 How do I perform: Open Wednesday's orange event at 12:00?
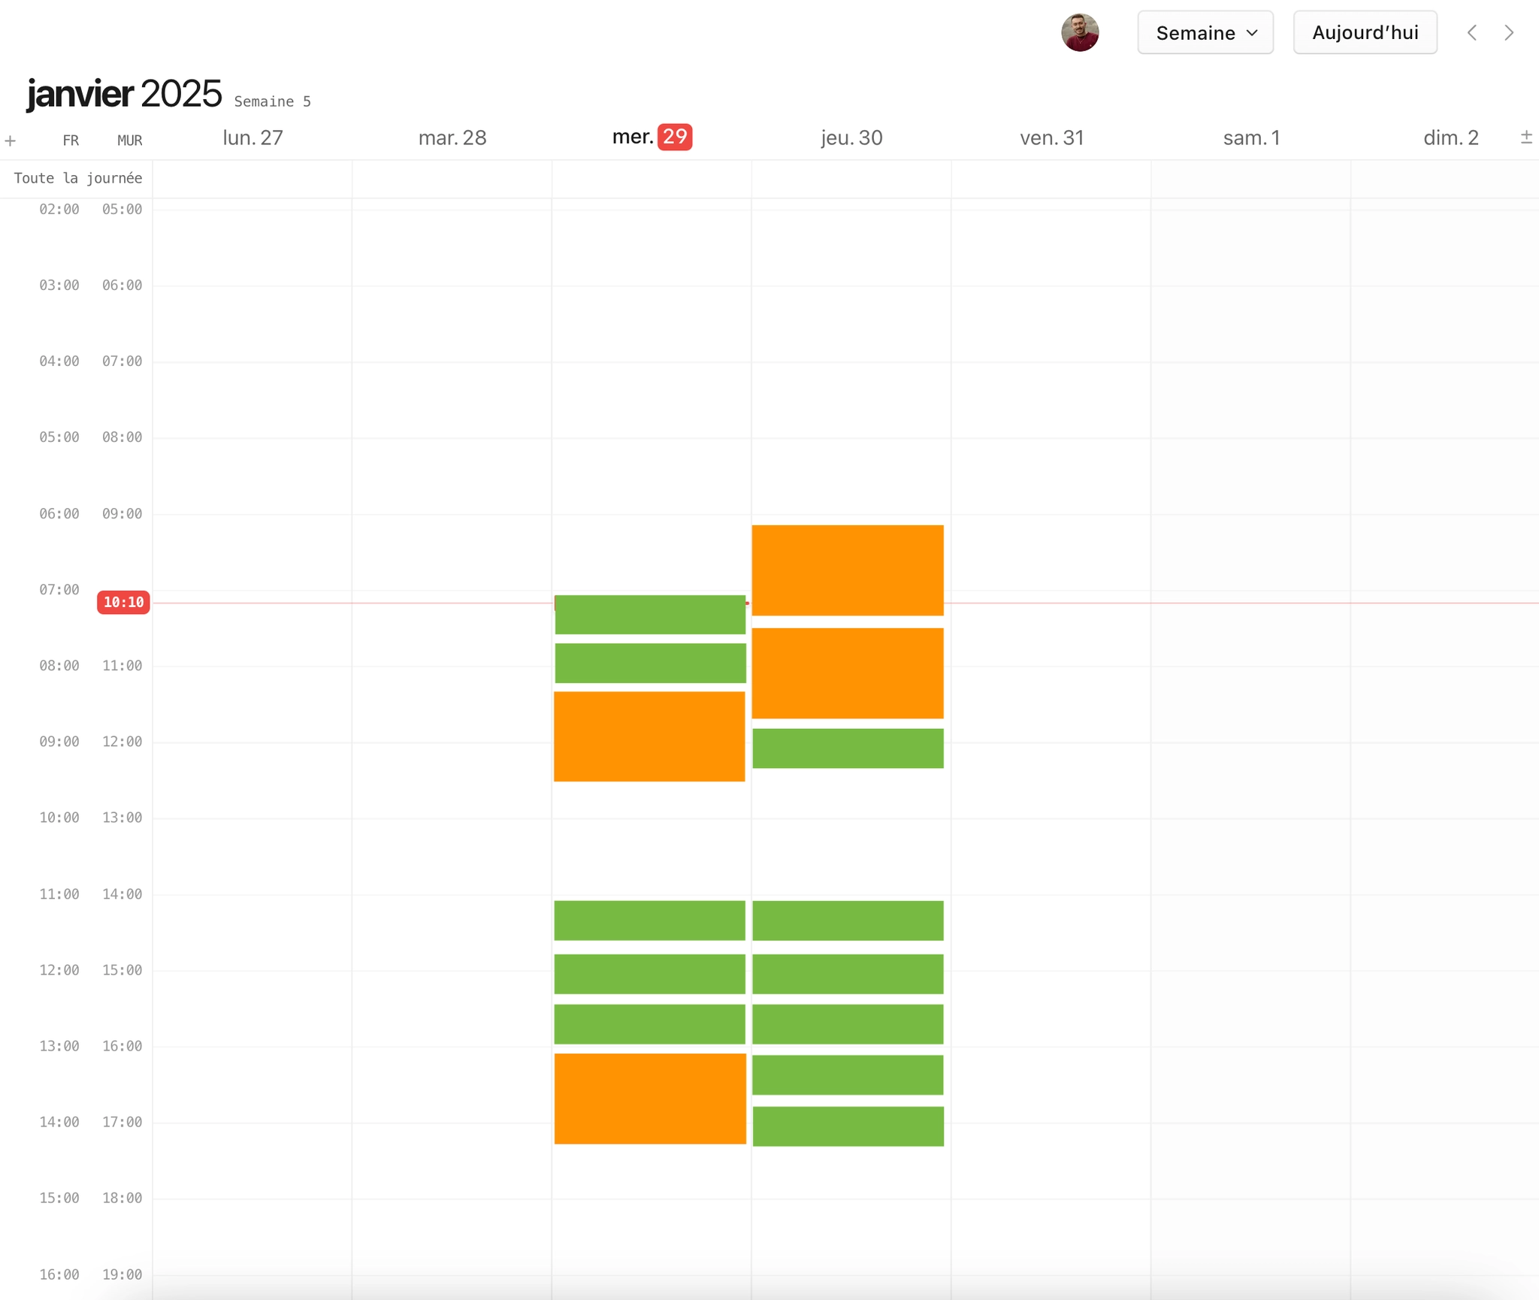(x=649, y=736)
